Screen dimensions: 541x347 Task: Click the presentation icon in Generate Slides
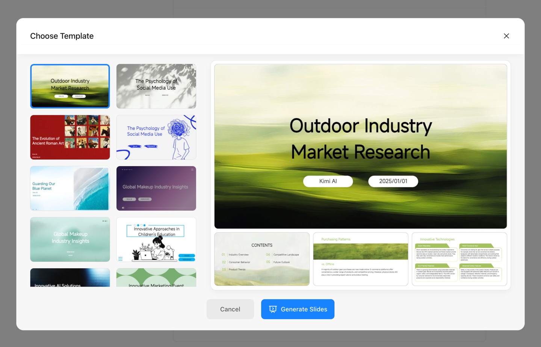(273, 309)
